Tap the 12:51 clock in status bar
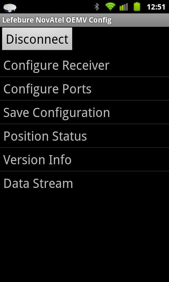169x282 pixels. [x=156, y=7]
